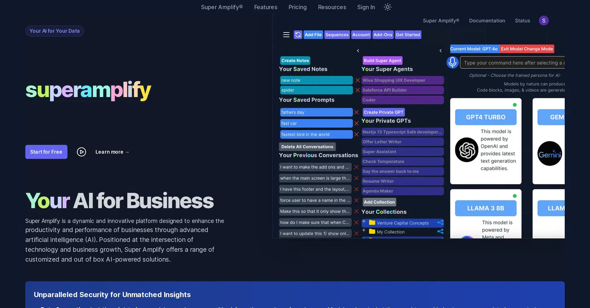Select the 'Coder' super agent
The height and width of the screenshot is (308, 590).
[403, 100]
